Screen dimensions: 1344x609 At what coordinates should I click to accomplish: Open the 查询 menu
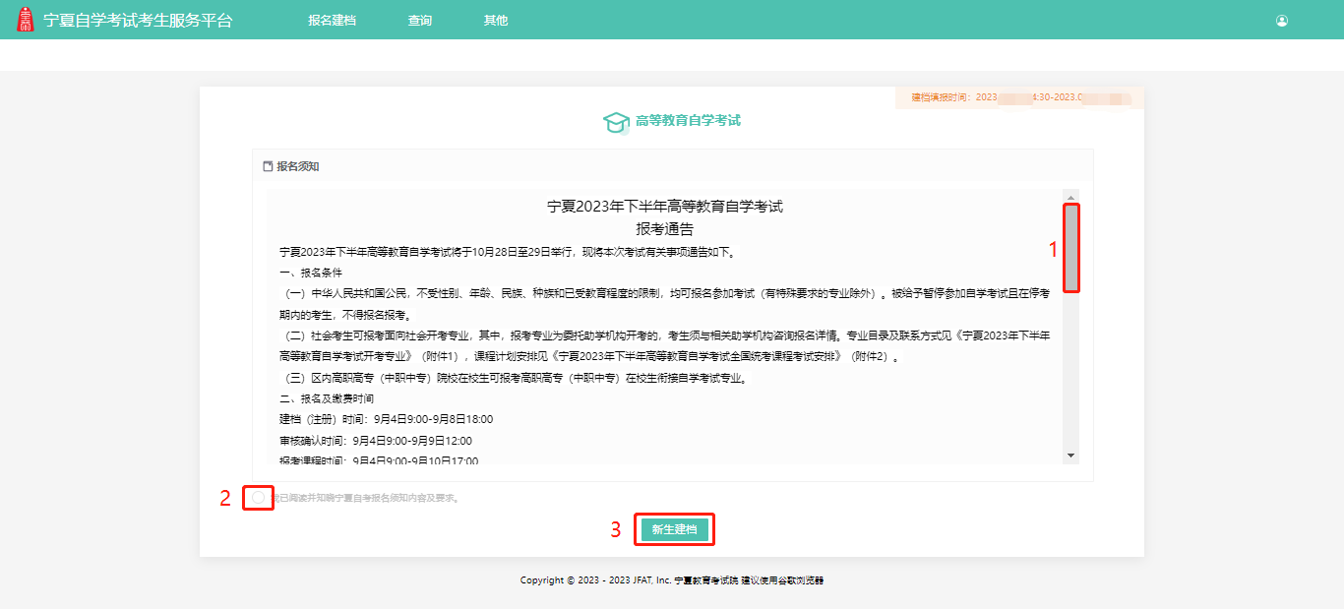420,19
